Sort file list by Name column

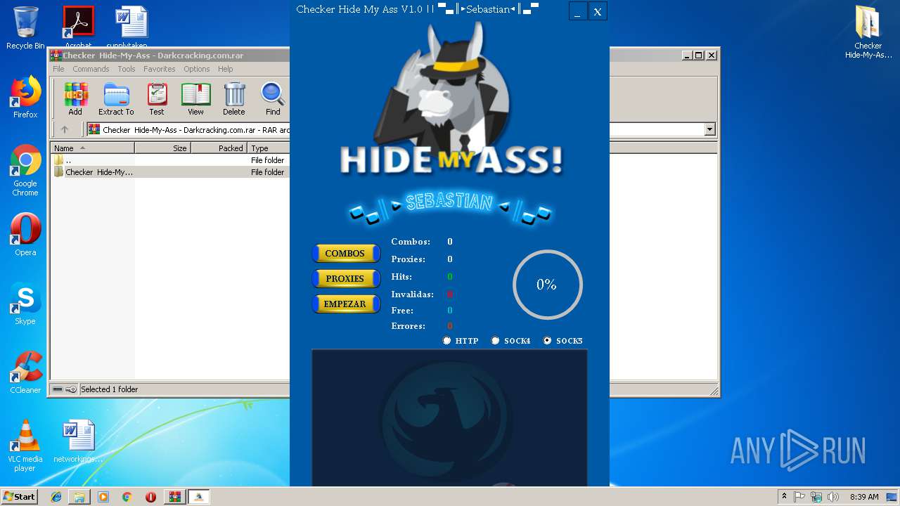pos(92,148)
